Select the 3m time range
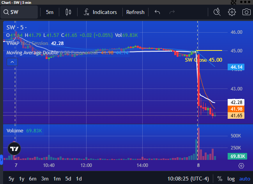The height and width of the screenshot is (184, 253). coord(45,179)
